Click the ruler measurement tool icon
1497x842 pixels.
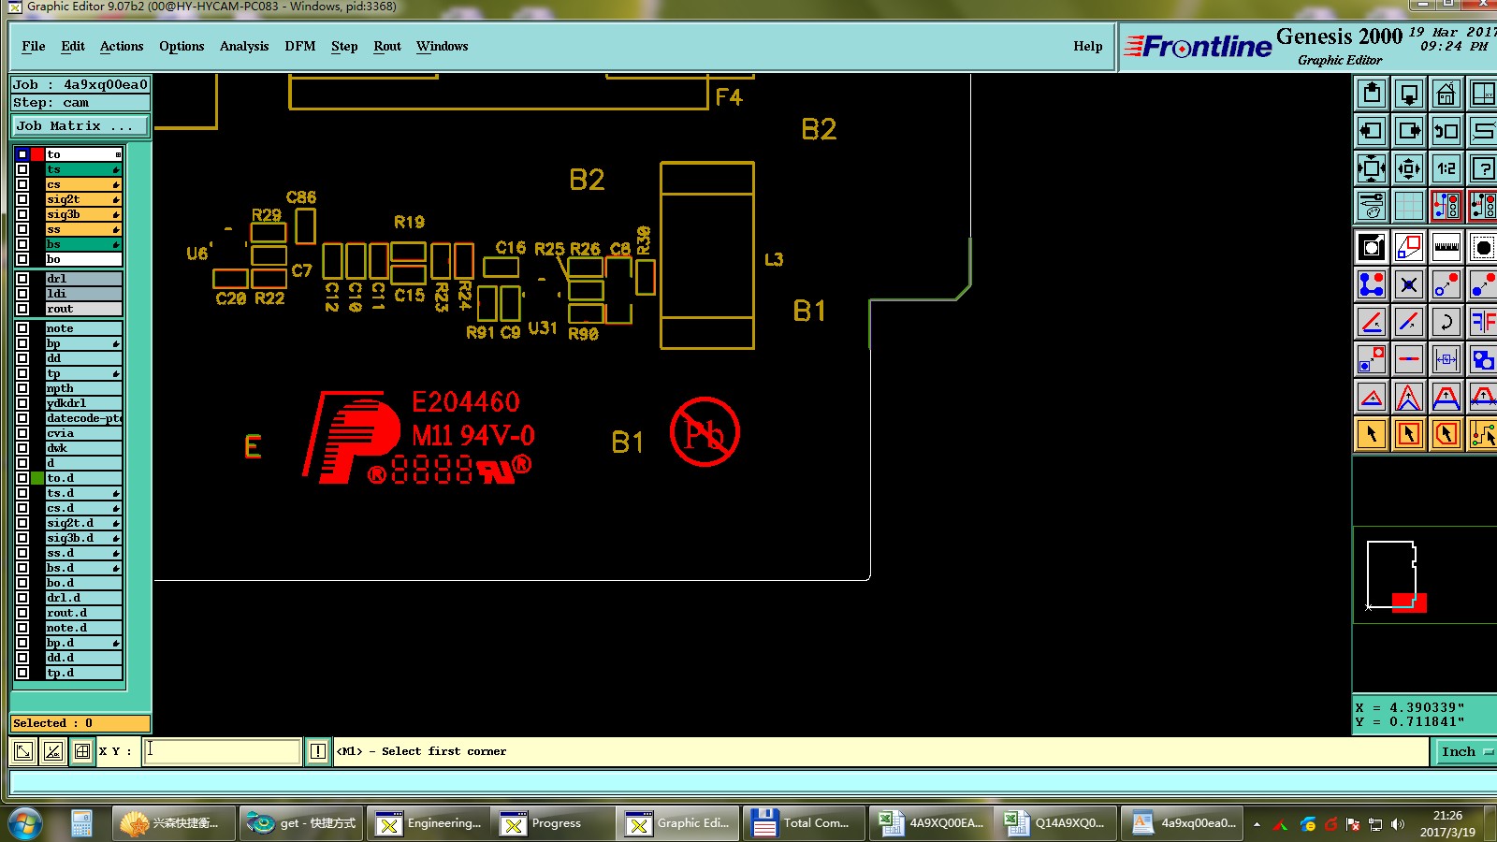(x=1446, y=248)
